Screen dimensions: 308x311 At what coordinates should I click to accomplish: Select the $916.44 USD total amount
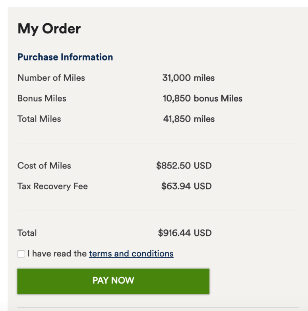(x=184, y=233)
